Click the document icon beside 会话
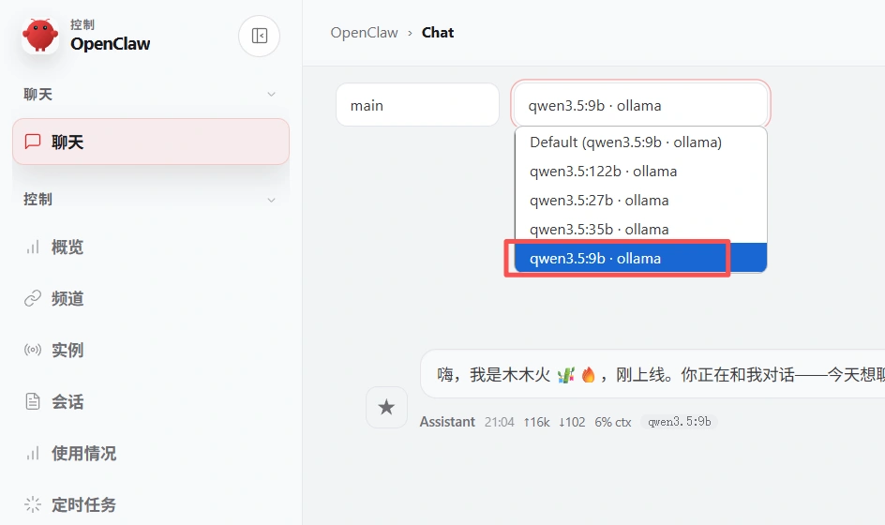 click(33, 401)
